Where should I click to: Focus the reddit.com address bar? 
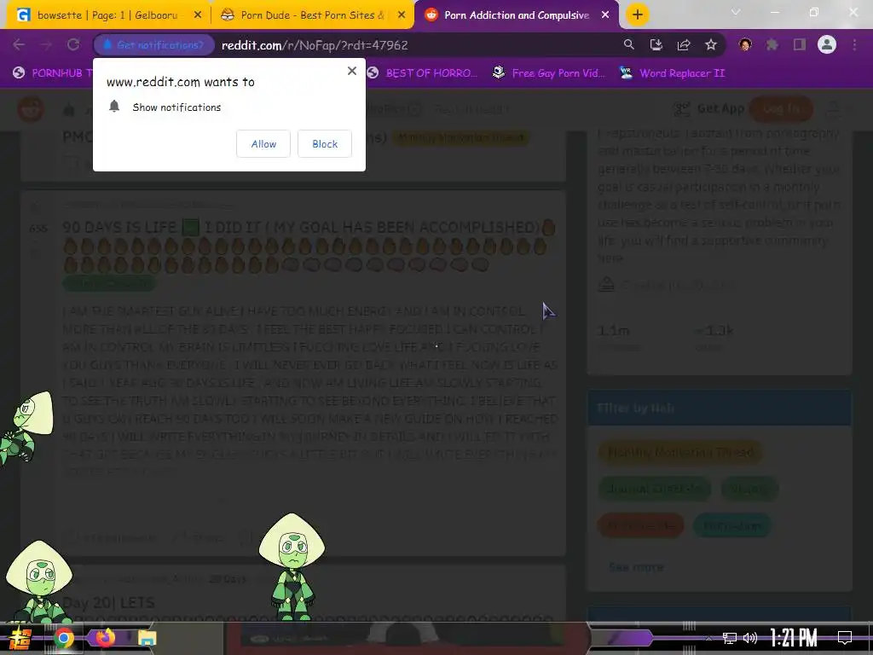pos(315,45)
